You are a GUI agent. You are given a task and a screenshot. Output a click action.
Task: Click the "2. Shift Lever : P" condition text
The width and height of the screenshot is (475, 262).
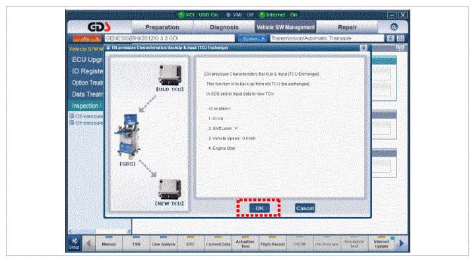point(223,129)
